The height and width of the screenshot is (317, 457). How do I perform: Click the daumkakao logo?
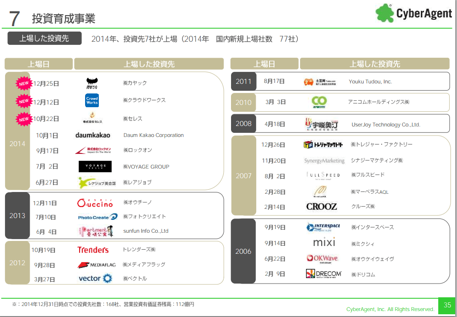(x=92, y=135)
